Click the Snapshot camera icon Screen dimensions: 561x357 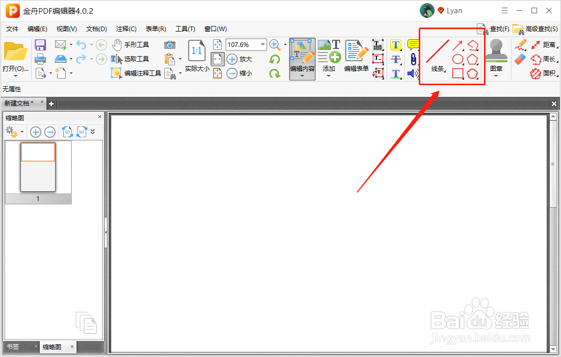[x=170, y=45]
